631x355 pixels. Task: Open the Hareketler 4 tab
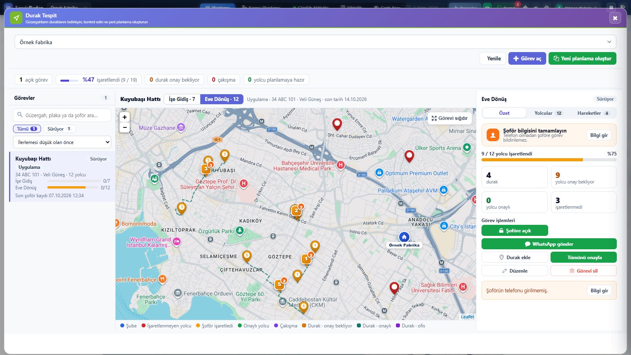tap(593, 113)
